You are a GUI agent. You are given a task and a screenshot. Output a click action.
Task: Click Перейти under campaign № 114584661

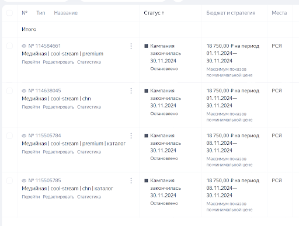[31, 62]
